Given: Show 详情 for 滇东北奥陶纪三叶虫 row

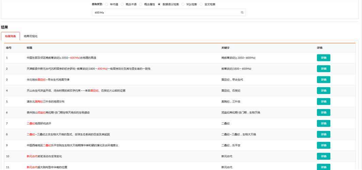Looking at the screenshot, I should point(324,102).
